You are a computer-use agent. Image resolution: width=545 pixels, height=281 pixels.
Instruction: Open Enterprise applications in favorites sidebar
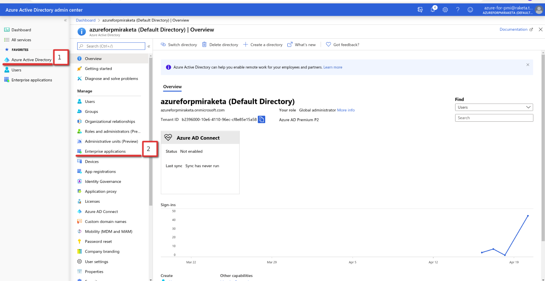click(31, 80)
